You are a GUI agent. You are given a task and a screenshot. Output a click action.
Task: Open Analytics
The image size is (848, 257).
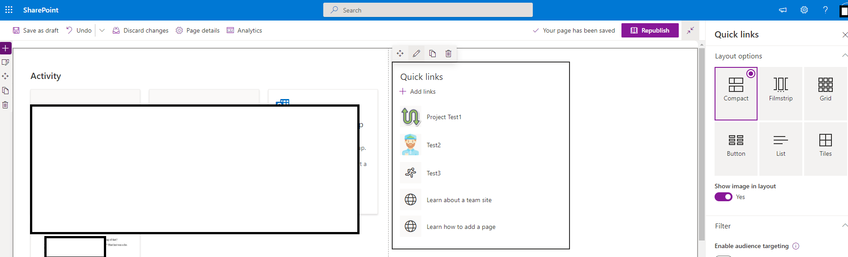(244, 30)
